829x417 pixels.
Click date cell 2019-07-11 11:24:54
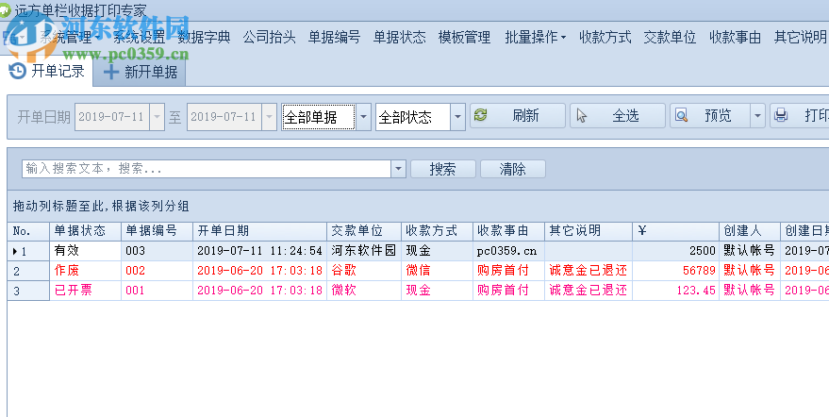point(260,250)
